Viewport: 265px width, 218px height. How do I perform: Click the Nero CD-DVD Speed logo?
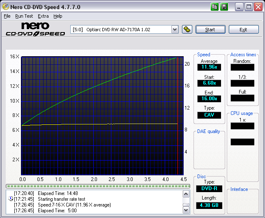tap(35, 29)
